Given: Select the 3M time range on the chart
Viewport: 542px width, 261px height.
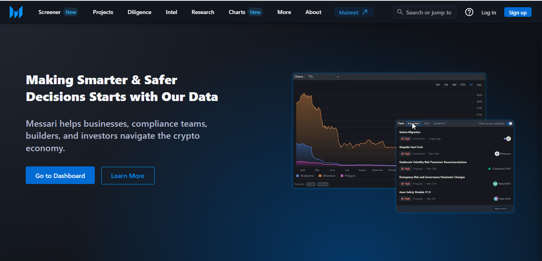Looking at the screenshot, I should click(454, 85).
